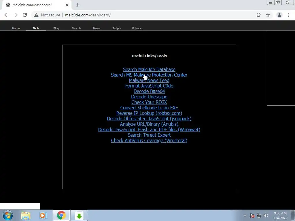Open a new tab with plus button

[78, 5]
